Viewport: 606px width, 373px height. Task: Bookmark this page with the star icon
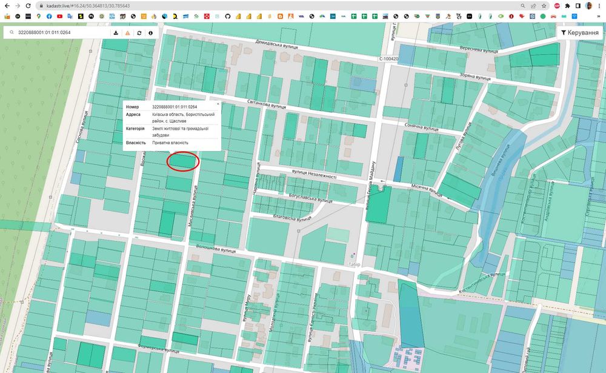[x=545, y=5]
